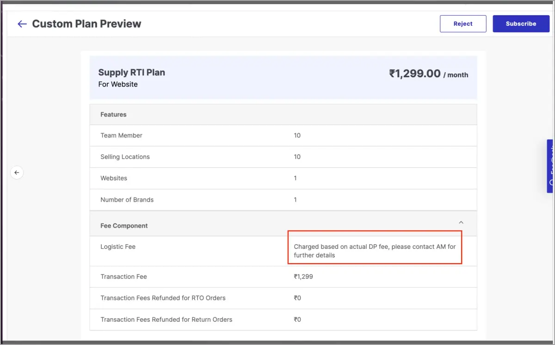Click the Fee Component header text
The width and height of the screenshot is (555, 345).
tap(124, 226)
